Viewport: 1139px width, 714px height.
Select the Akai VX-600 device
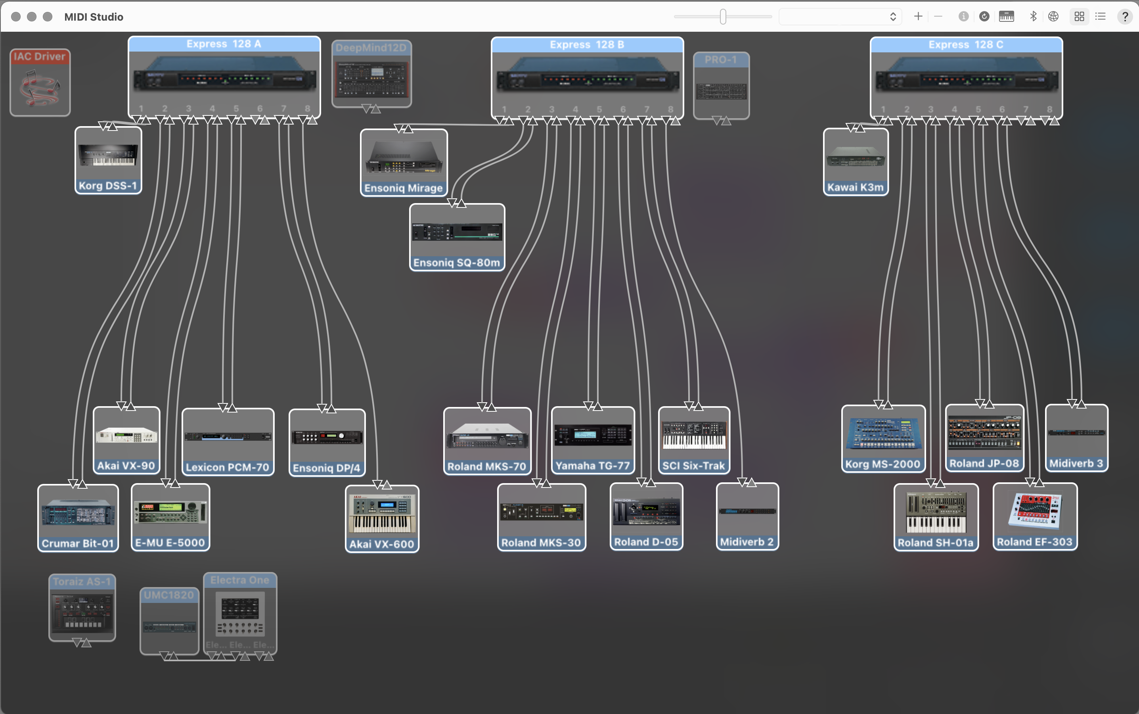(x=382, y=518)
